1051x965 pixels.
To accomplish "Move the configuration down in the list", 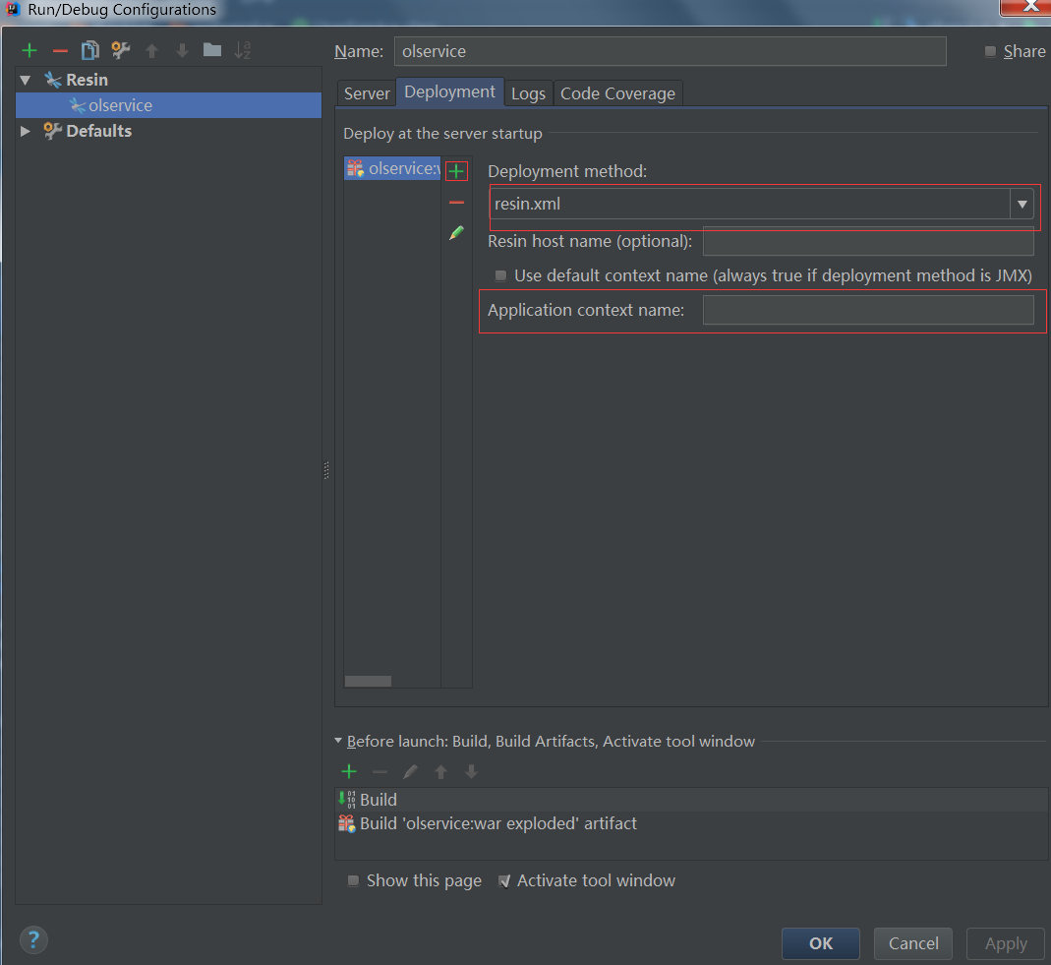I will point(182,51).
